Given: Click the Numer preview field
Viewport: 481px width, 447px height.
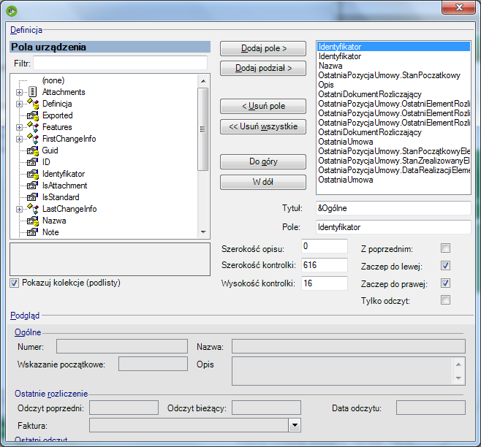Looking at the screenshot, I should click(122, 346).
